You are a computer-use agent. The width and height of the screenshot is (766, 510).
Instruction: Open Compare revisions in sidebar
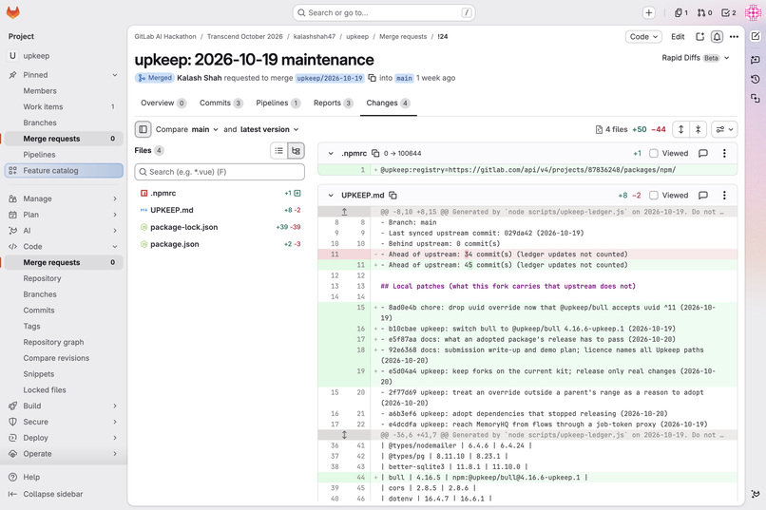click(x=56, y=358)
